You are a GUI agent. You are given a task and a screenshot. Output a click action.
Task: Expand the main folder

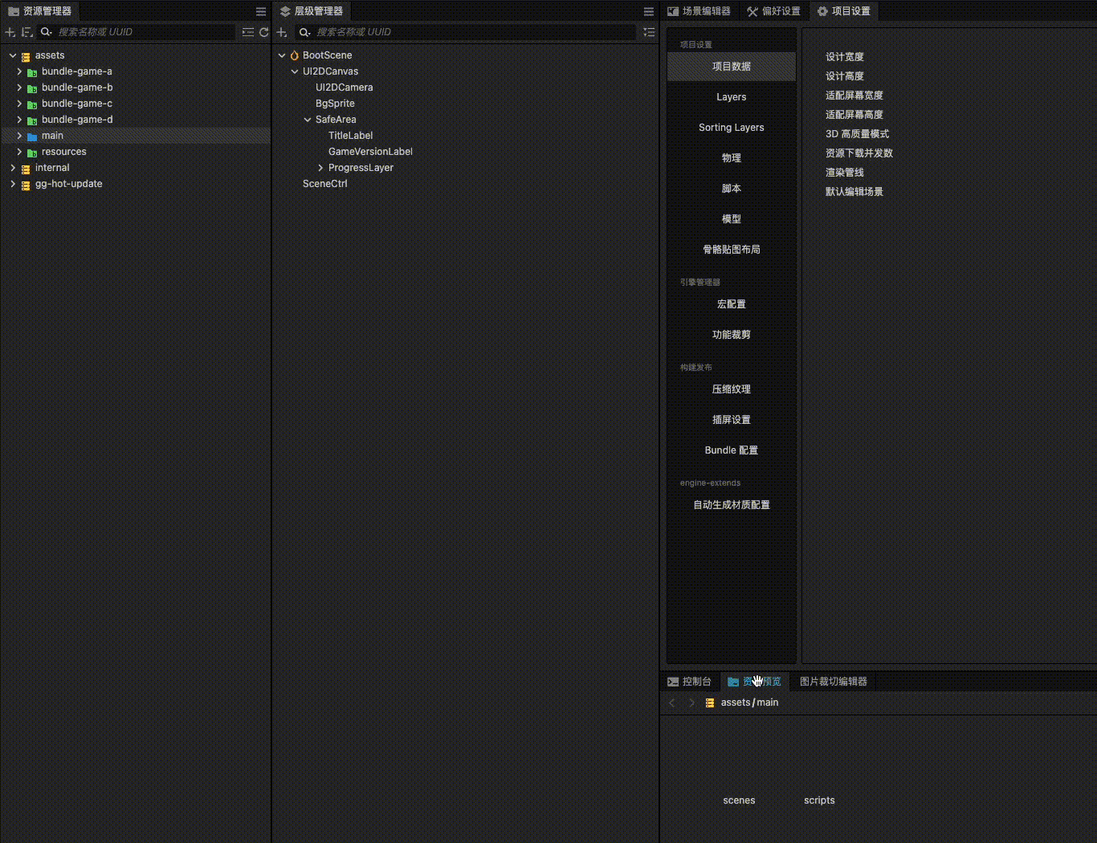(19, 136)
